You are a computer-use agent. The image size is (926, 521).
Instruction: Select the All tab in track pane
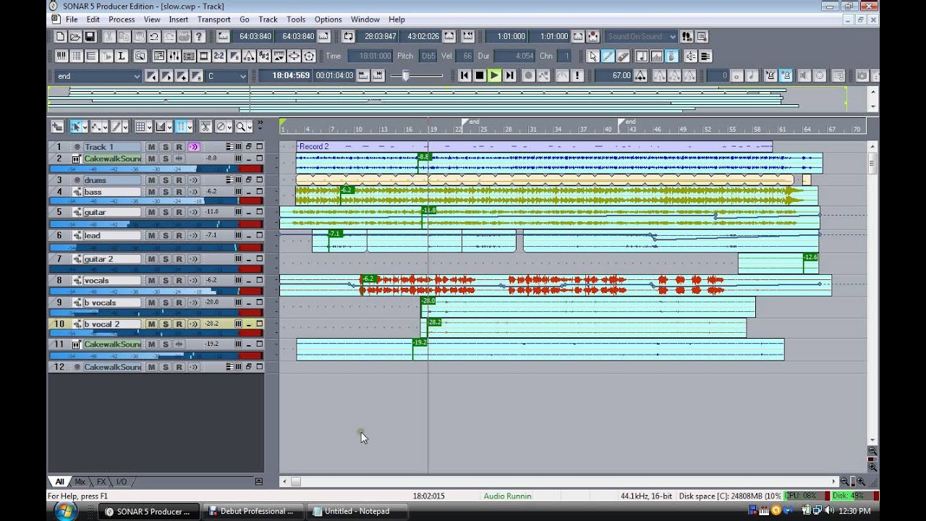click(59, 481)
